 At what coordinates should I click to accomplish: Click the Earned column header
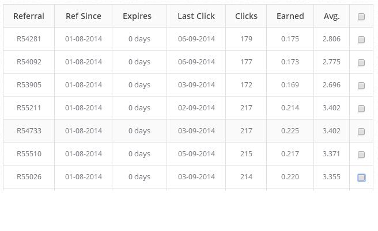pos(290,16)
